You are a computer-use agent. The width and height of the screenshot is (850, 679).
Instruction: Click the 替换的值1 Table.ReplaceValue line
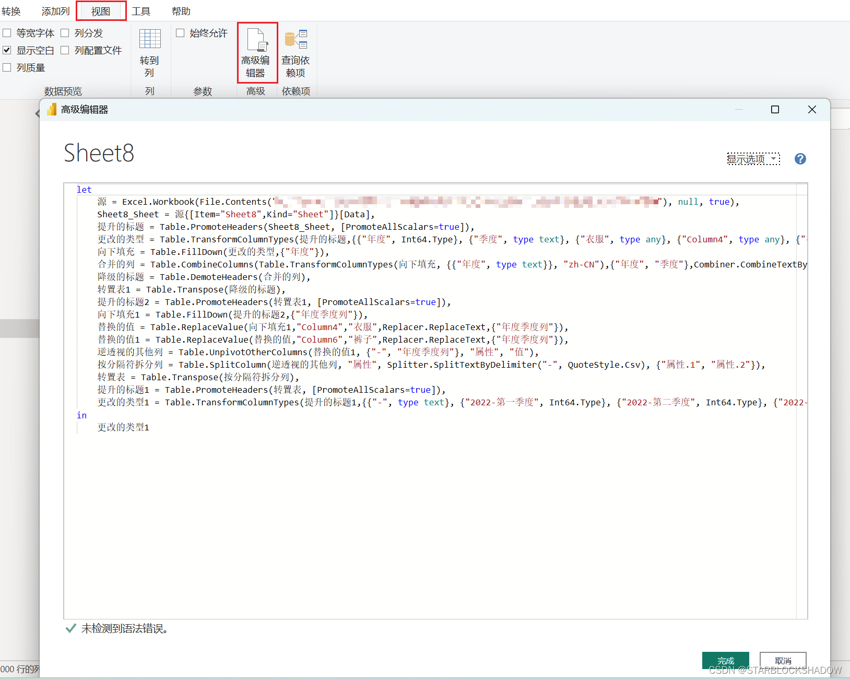pyautogui.click(x=333, y=340)
